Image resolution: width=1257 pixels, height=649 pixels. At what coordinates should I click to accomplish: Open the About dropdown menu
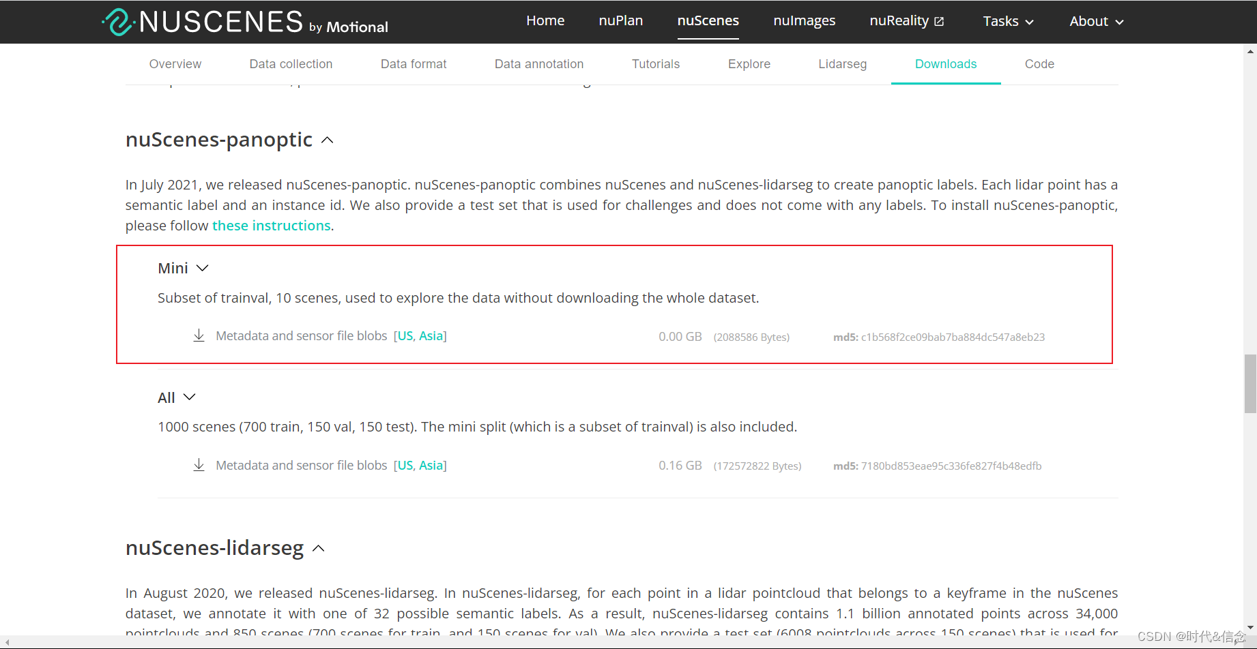(x=1096, y=21)
